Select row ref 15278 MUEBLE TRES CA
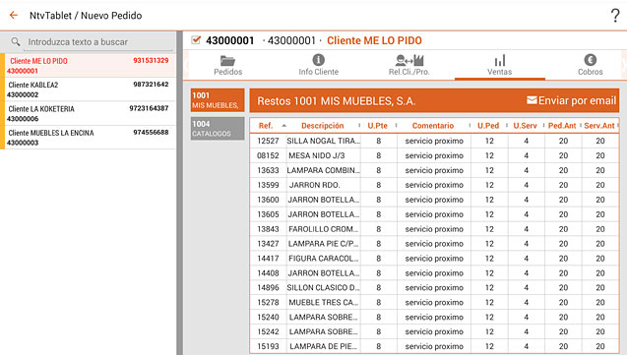Viewport: 627px width, 355px height. (x=434, y=302)
